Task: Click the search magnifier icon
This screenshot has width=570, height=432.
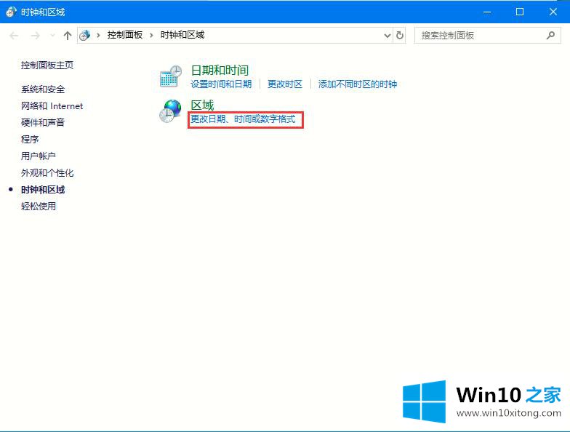Action: coord(551,35)
